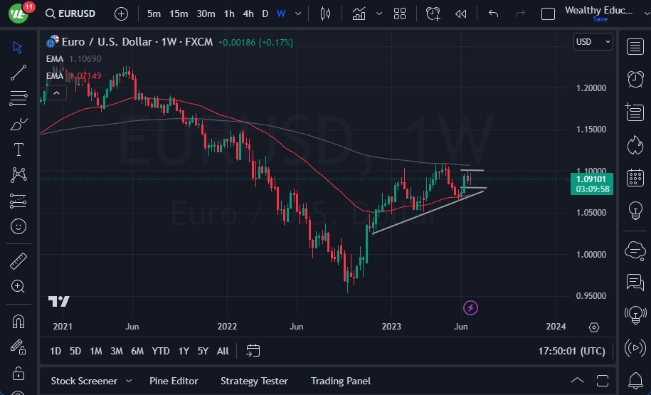Open the alerts alarm clock panel

[635, 79]
